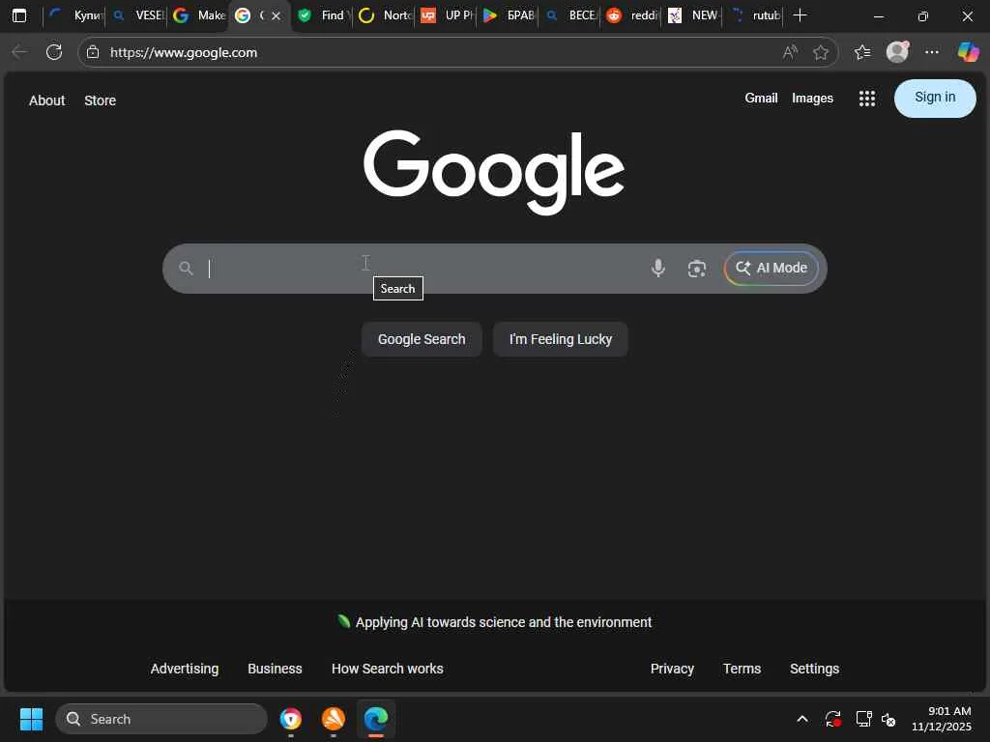Close the active Google tab
The width and height of the screenshot is (990, 742).
point(276,15)
